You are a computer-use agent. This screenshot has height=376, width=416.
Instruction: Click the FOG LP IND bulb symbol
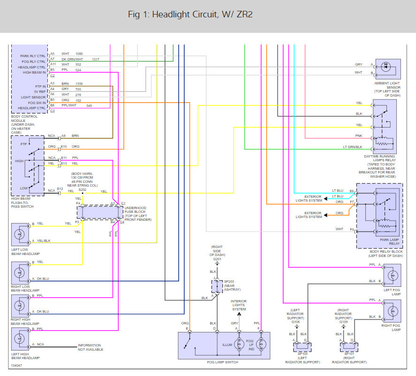pos(261,345)
